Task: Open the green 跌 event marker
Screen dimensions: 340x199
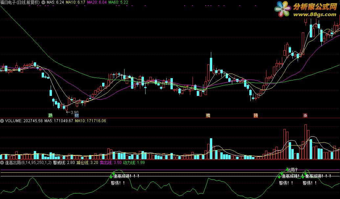Action: [x=50, y=115]
